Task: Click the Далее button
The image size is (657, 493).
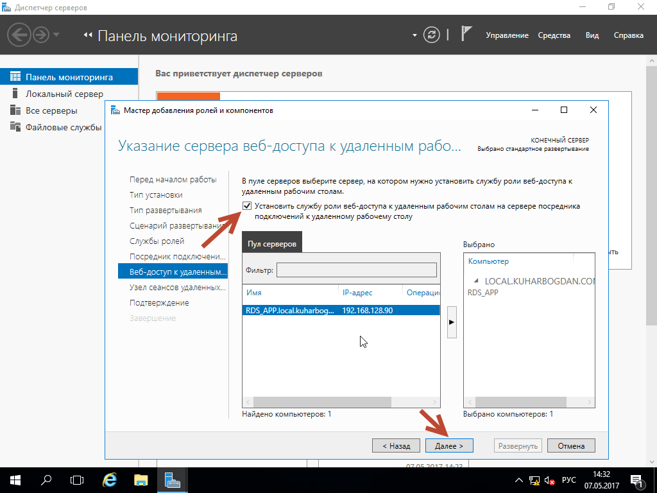Action: [x=448, y=445]
